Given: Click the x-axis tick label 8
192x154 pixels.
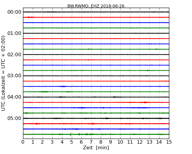Looking at the screenshot, I should tap(101, 142).
